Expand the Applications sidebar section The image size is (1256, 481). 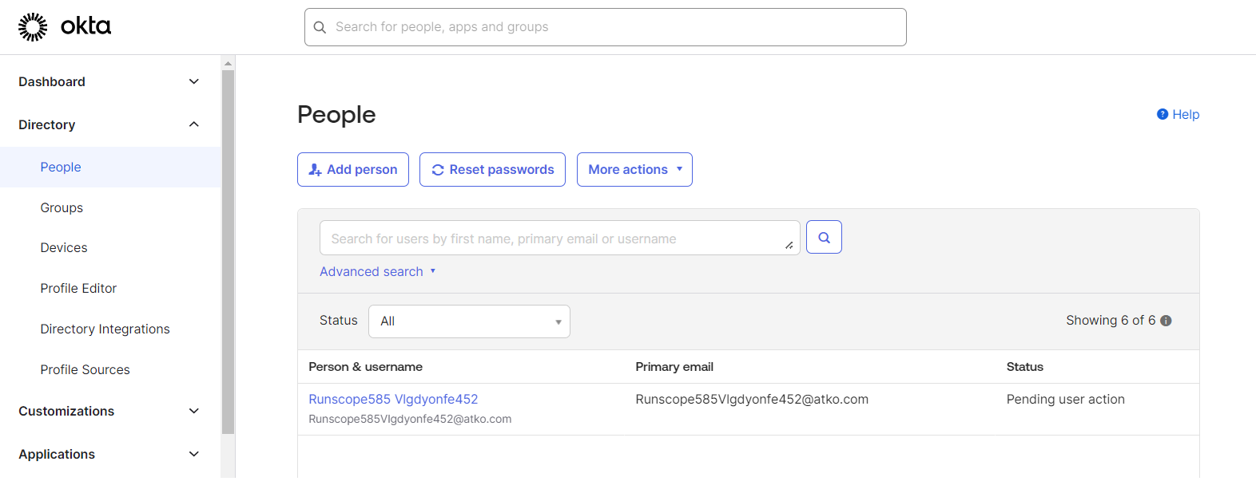(110, 454)
